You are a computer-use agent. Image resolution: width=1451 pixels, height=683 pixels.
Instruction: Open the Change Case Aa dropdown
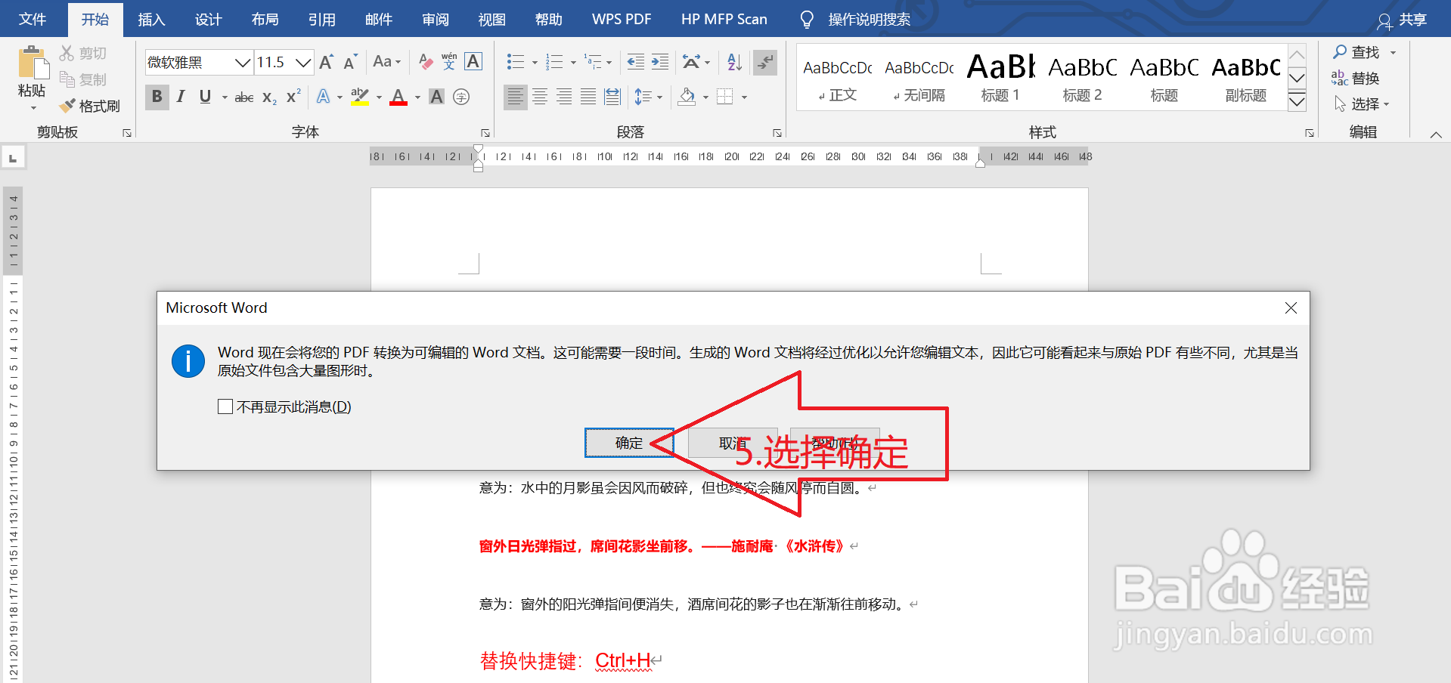386,62
